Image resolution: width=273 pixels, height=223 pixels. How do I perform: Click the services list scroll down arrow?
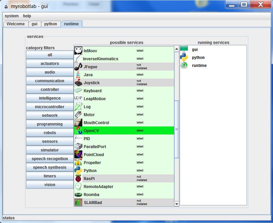[177, 204]
